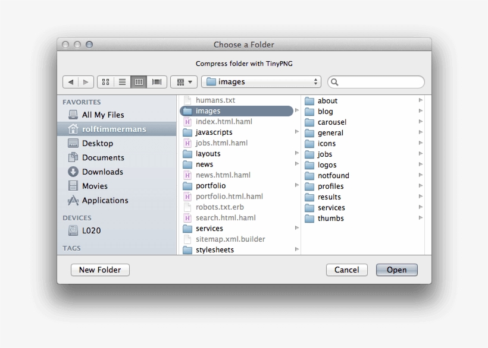Select the carousel folder
Screen dimensions: 488x348
click(x=363, y=122)
